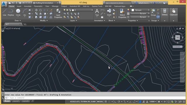This screenshot has width=187, height=105.
Task: Toggle Clean Screen icon in status bar
Action: click(x=180, y=101)
